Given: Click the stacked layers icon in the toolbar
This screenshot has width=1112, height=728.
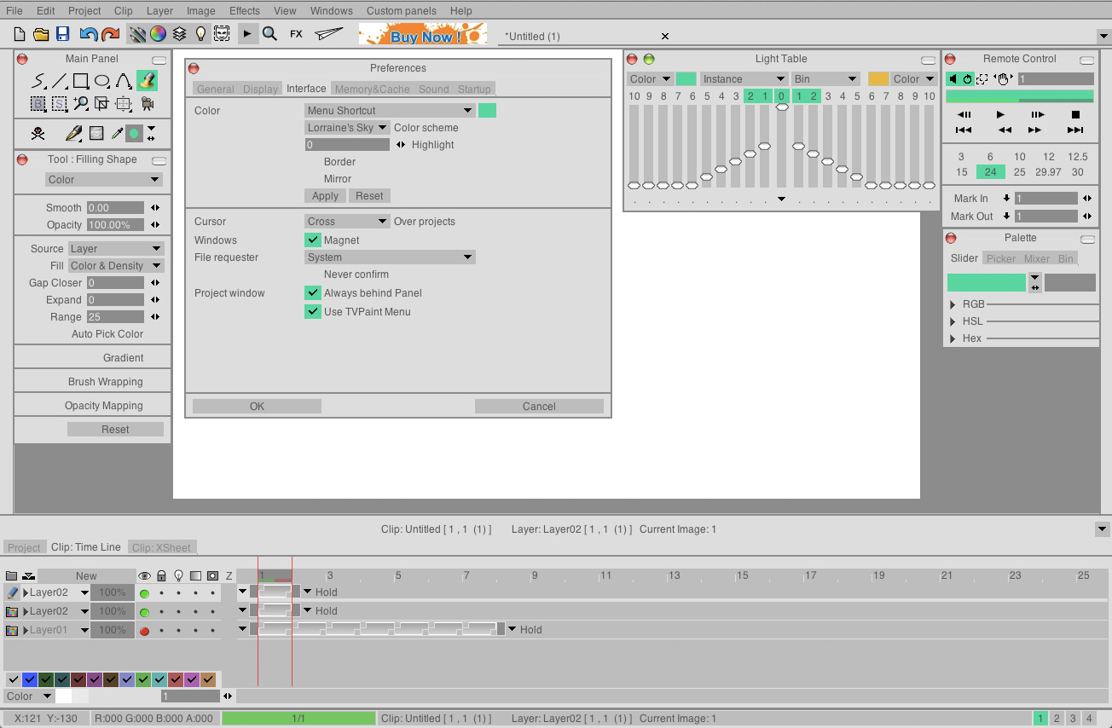Looking at the screenshot, I should tap(179, 34).
